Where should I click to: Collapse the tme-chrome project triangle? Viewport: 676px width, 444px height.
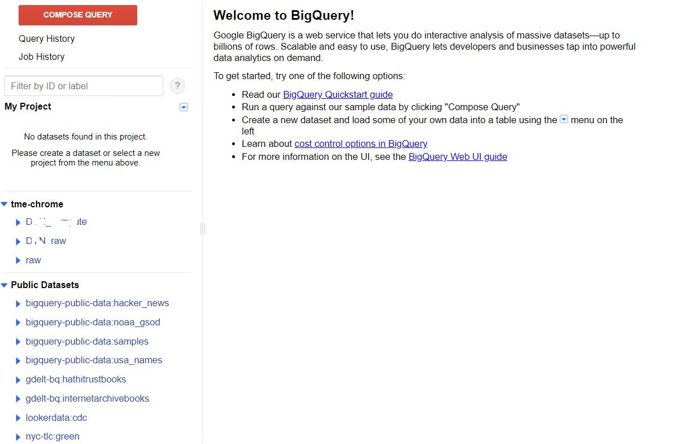(x=5, y=204)
